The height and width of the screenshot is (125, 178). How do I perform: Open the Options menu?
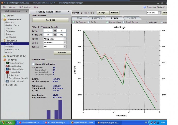click(x=13, y=7)
